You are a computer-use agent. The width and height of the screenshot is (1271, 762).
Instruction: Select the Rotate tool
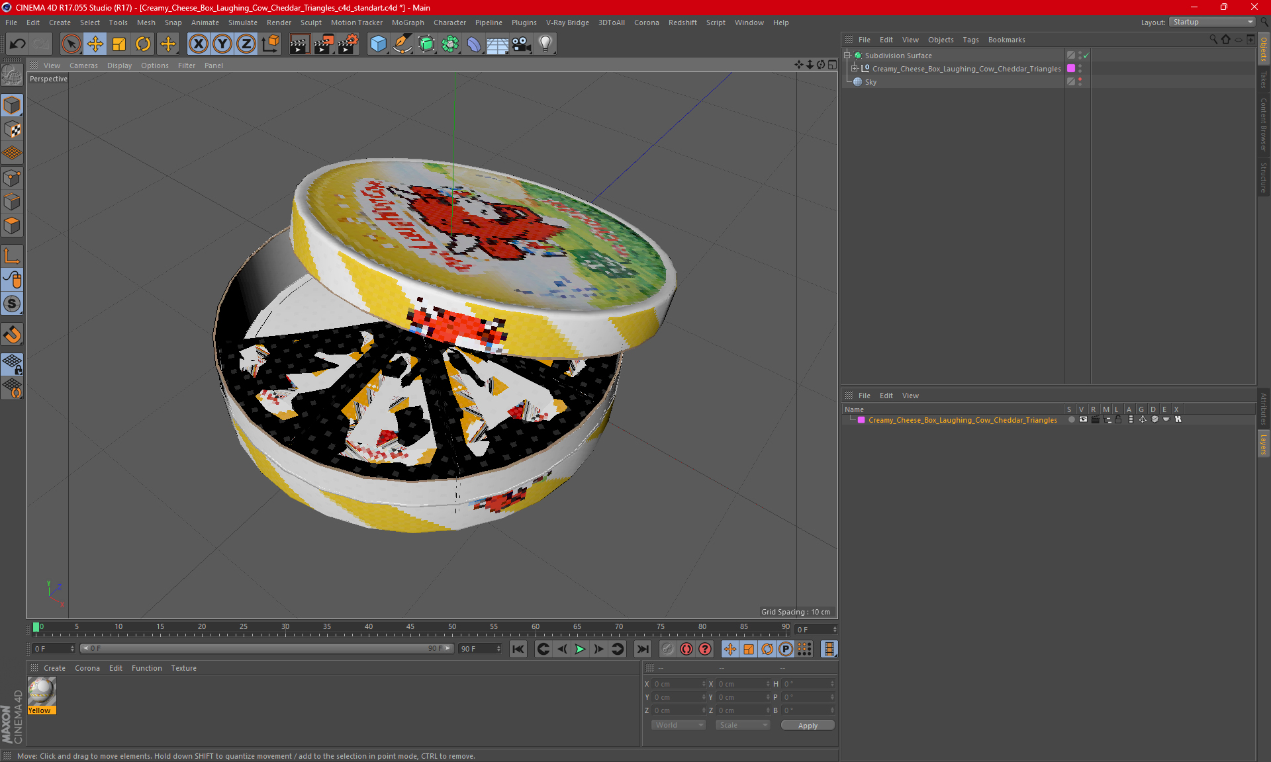click(143, 44)
